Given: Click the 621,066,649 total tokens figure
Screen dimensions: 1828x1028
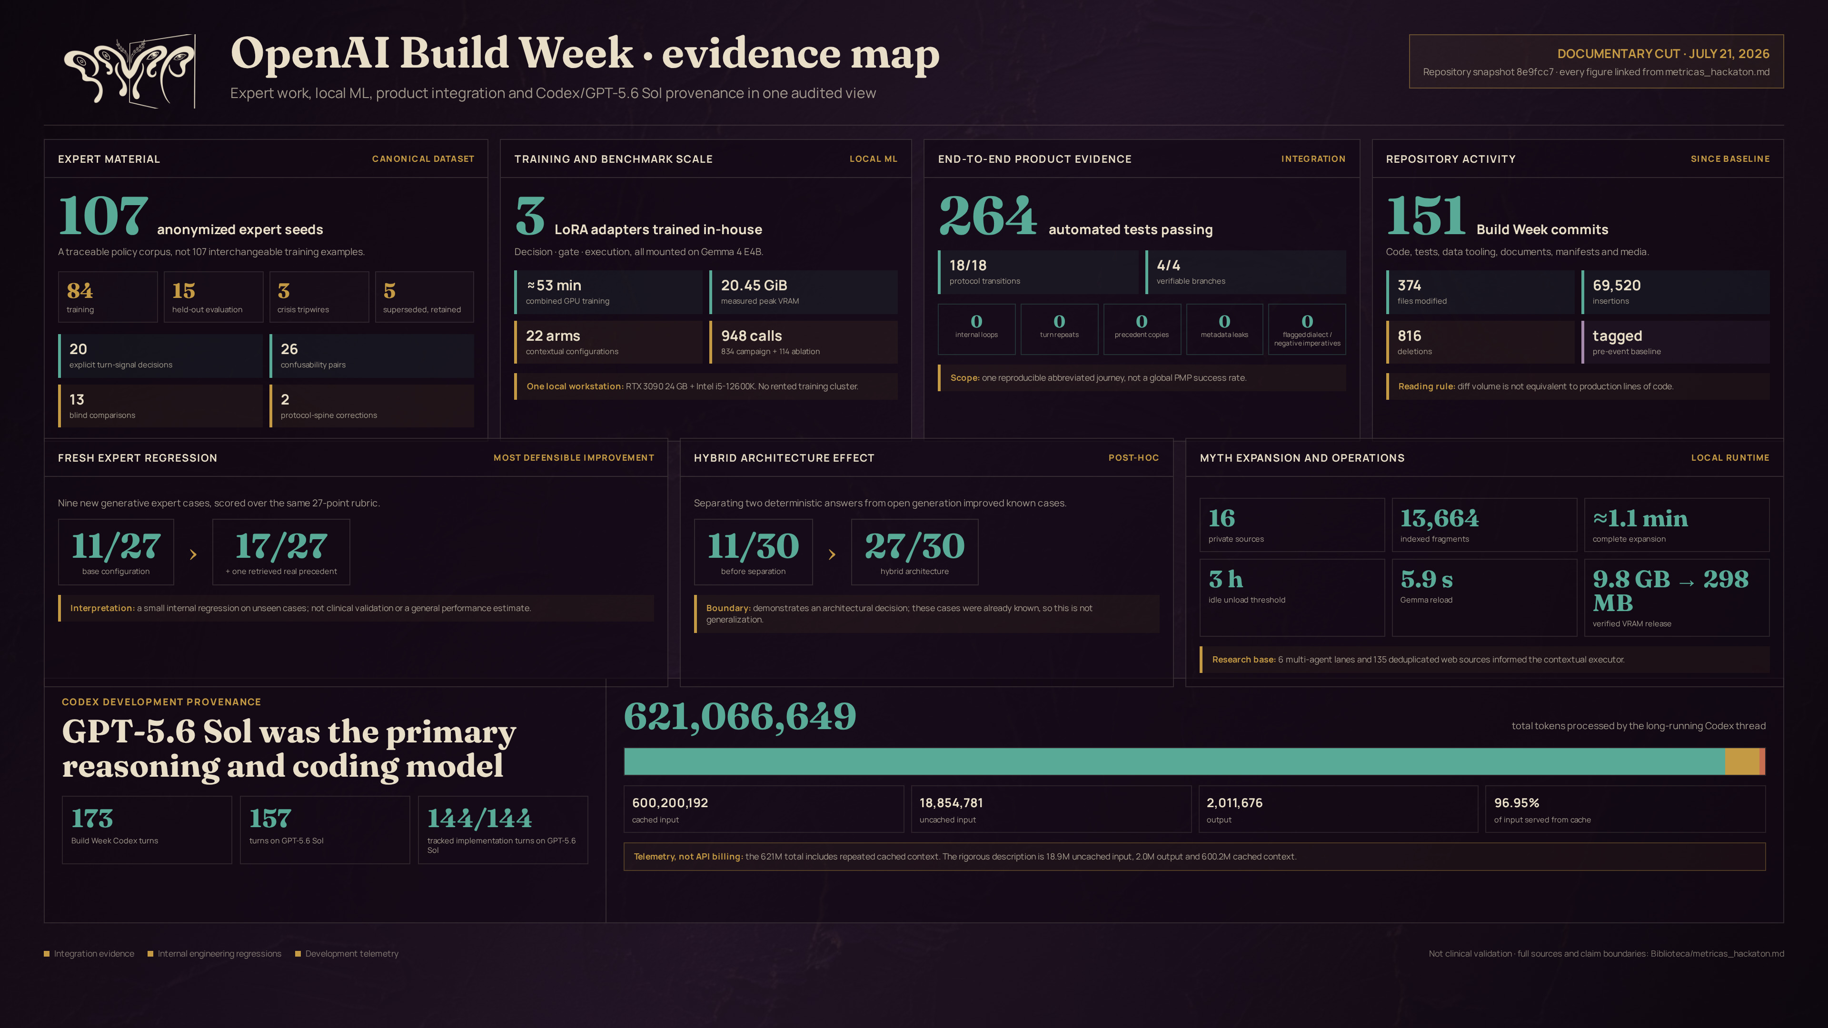Looking at the screenshot, I should click(x=740, y=717).
